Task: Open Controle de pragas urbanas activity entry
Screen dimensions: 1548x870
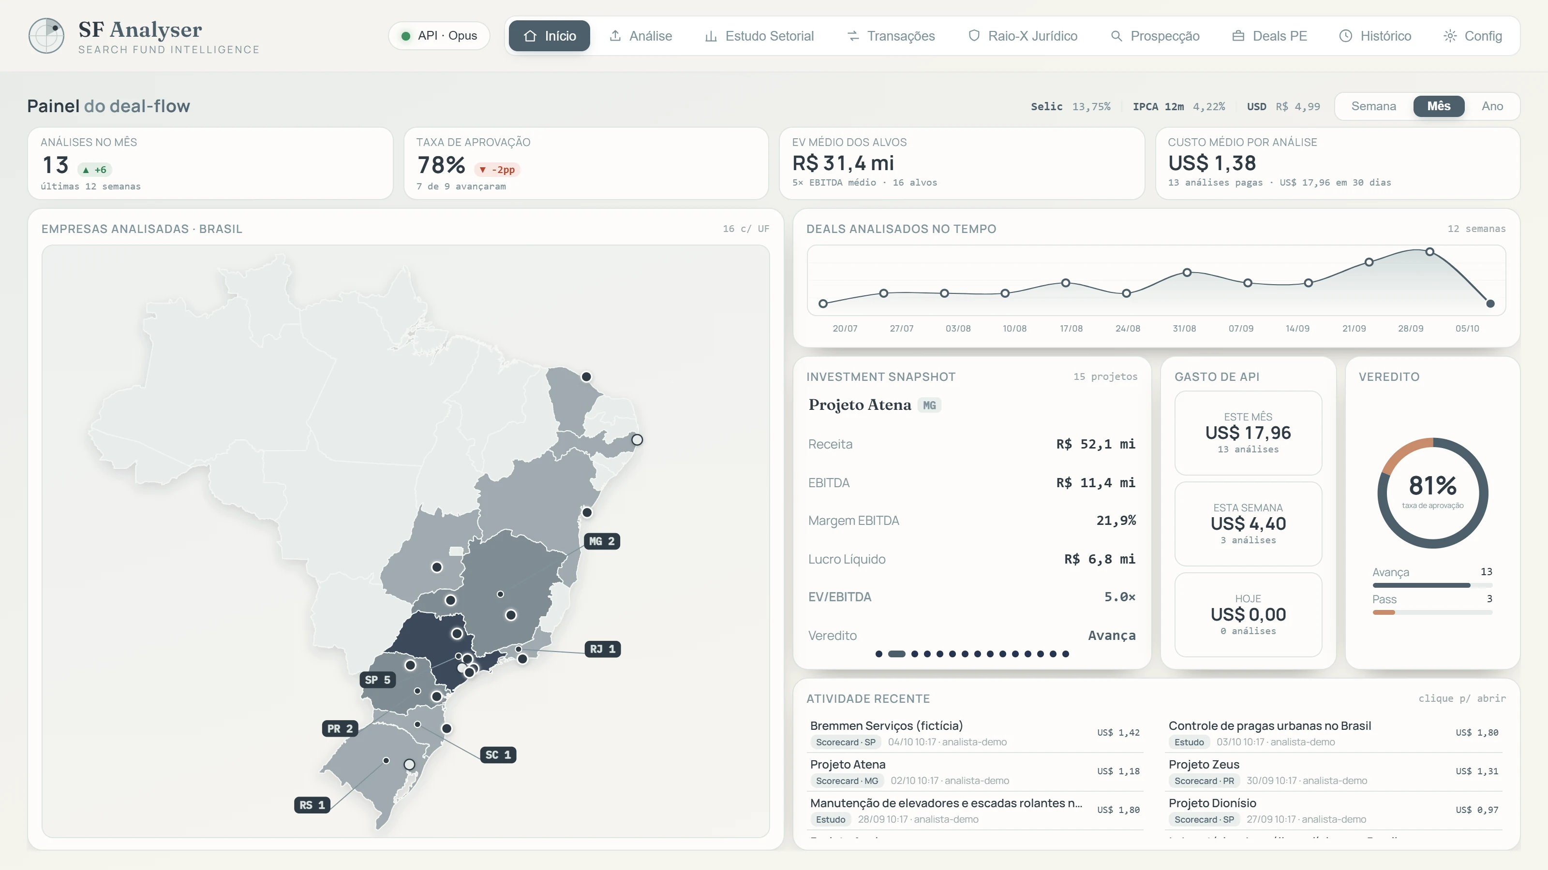Action: pos(1334,733)
